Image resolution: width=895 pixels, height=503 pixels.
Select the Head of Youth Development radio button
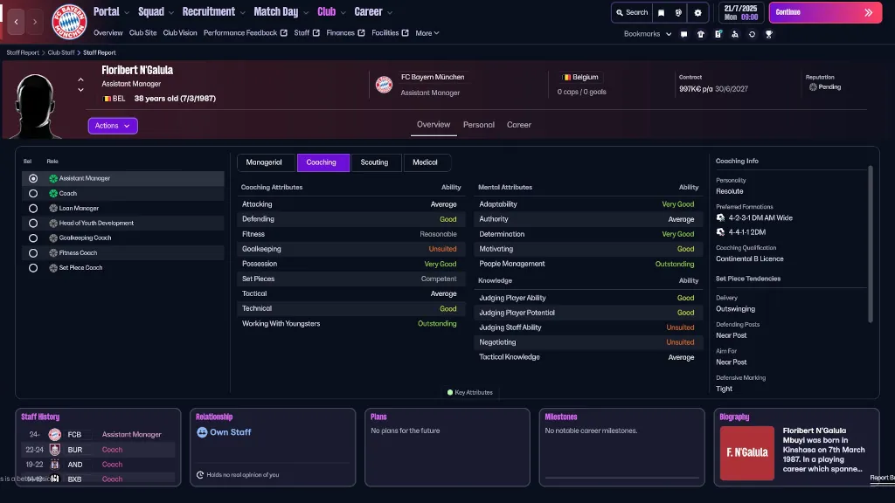click(33, 224)
